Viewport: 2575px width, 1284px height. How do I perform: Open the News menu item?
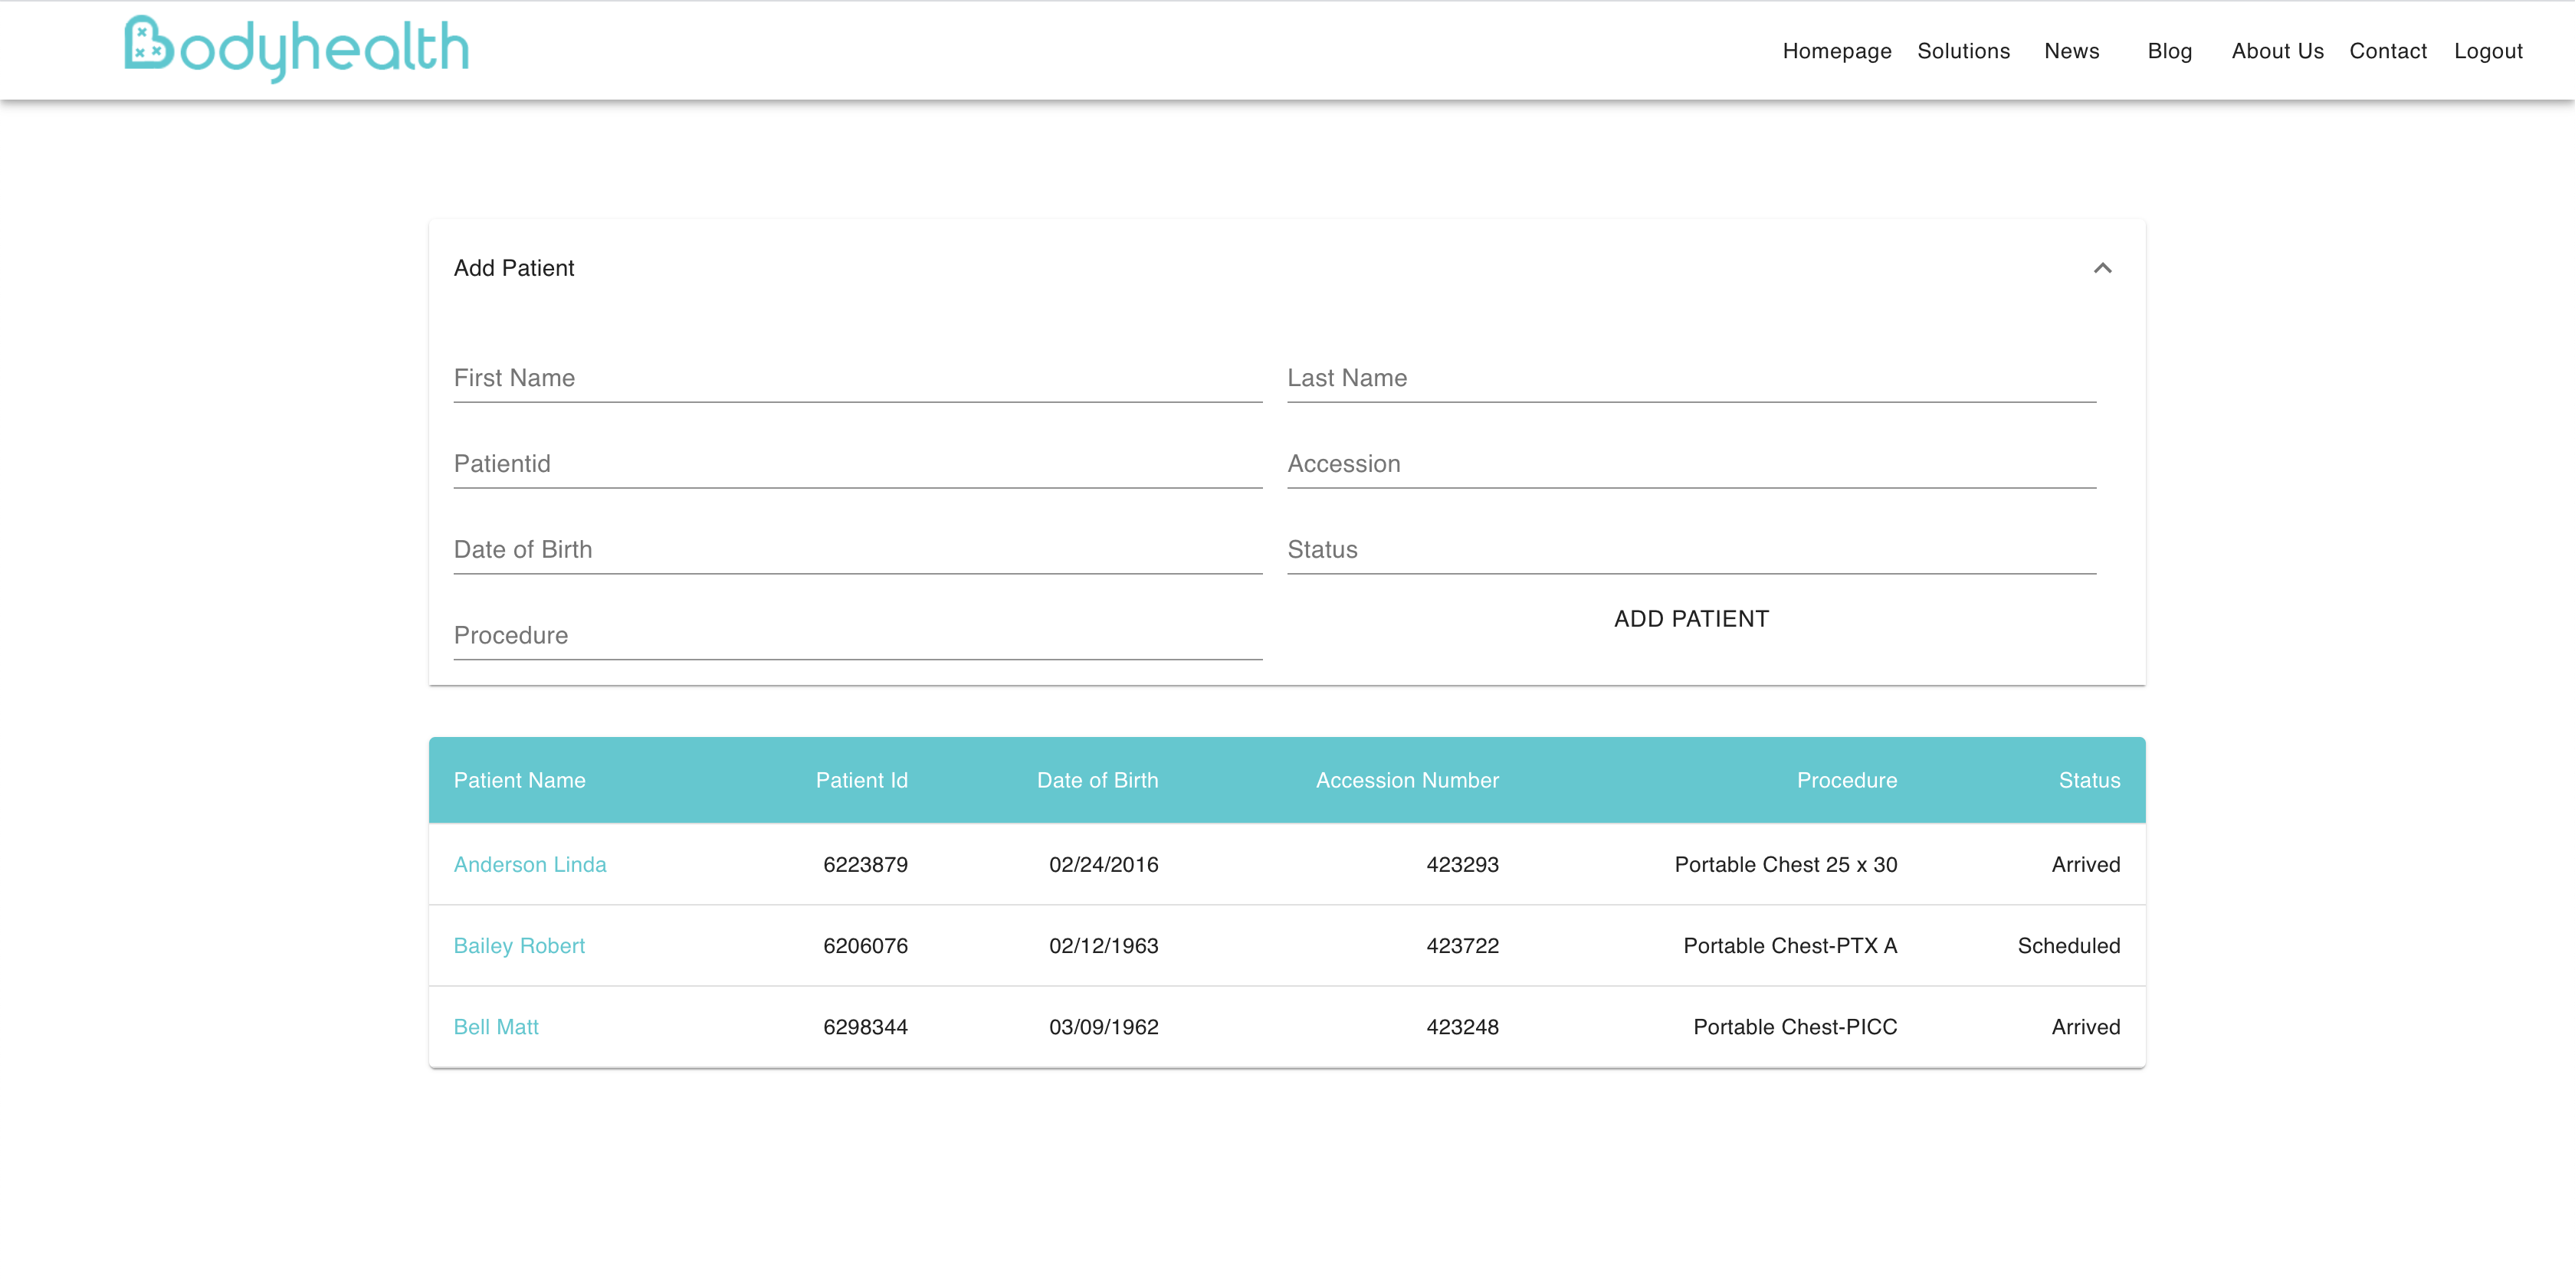(2071, 51)
